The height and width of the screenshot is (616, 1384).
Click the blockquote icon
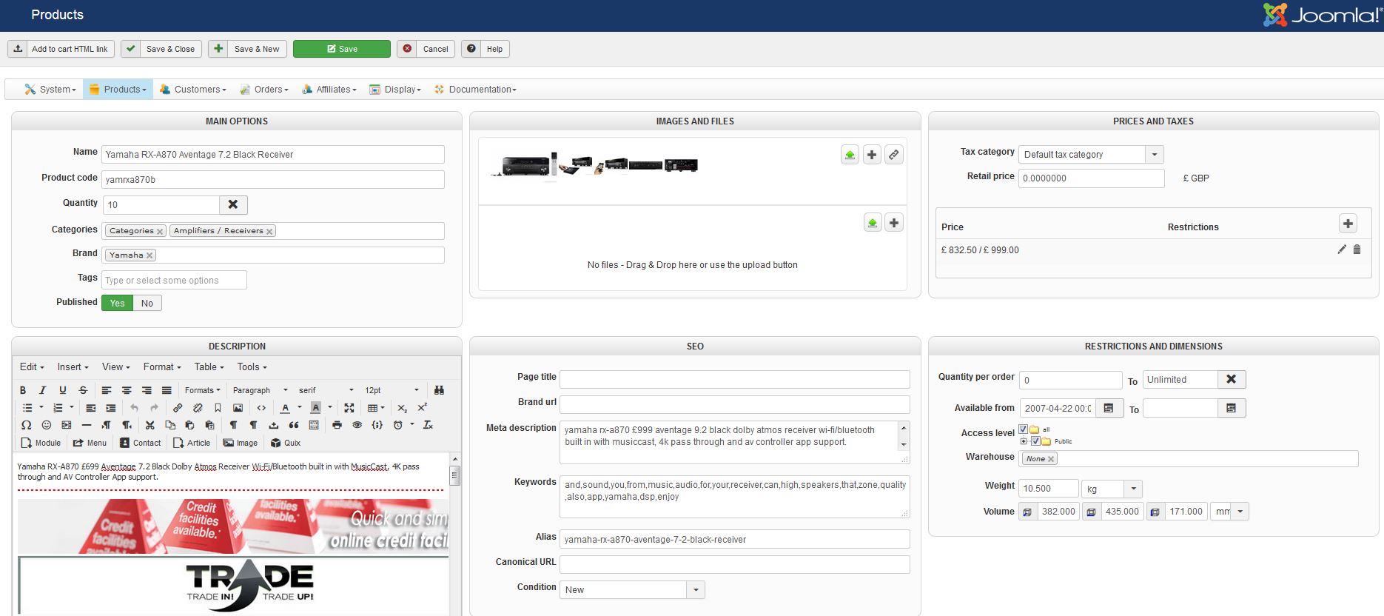point(294,425)
